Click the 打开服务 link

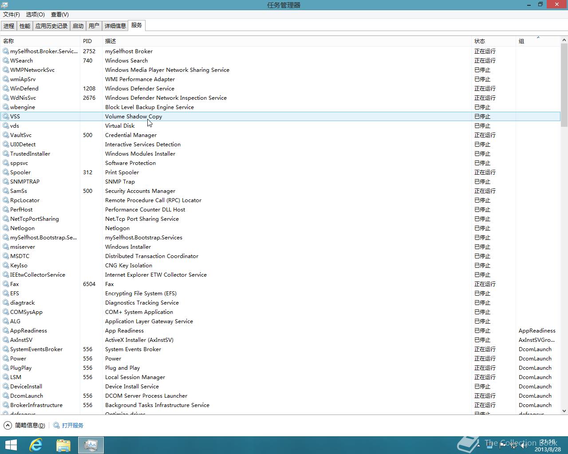point(73,425)
